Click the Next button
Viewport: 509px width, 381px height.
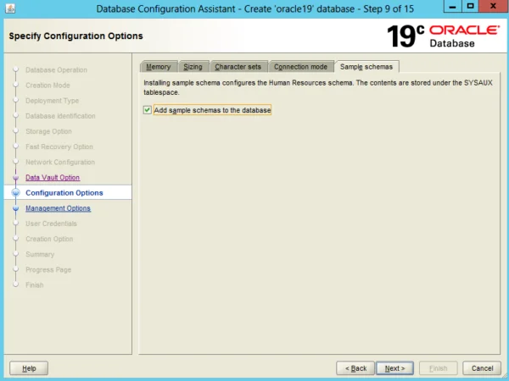(x=394, y=368)
